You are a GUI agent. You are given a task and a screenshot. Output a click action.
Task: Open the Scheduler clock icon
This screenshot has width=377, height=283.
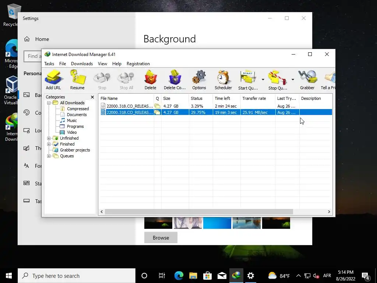pos(223,80)
